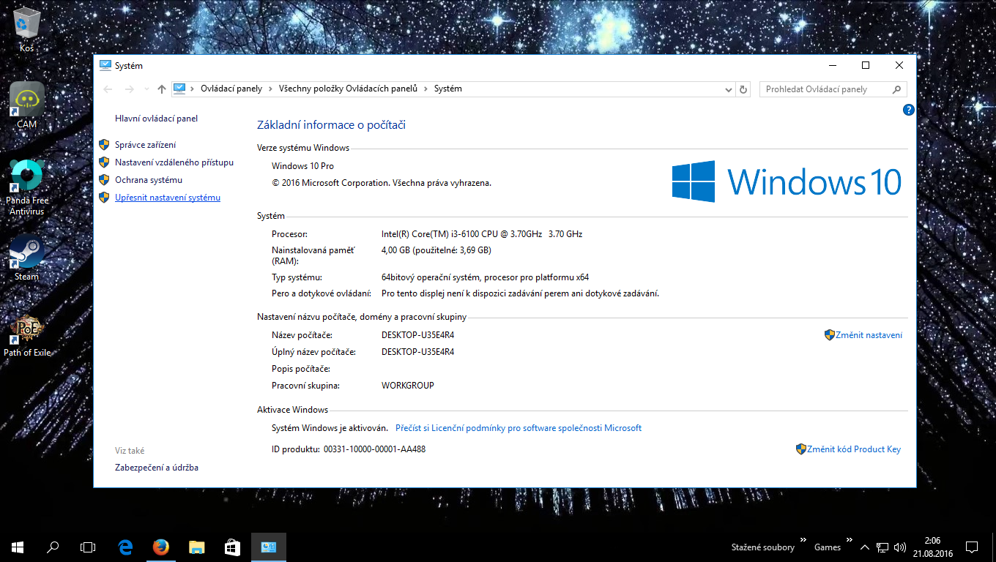996x562 pixels.
Task: Launch Microsoft Edge from the taskbar
Action: [x=126, y=547]
